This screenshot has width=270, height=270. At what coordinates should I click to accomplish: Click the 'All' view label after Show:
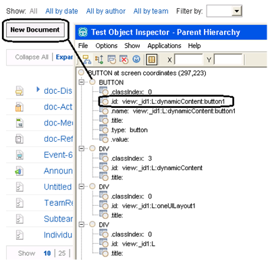tap(34, 11)
